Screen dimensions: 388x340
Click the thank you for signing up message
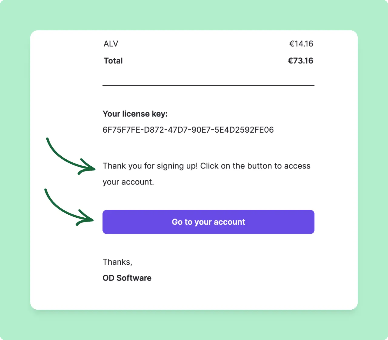[x=207, y=166]
